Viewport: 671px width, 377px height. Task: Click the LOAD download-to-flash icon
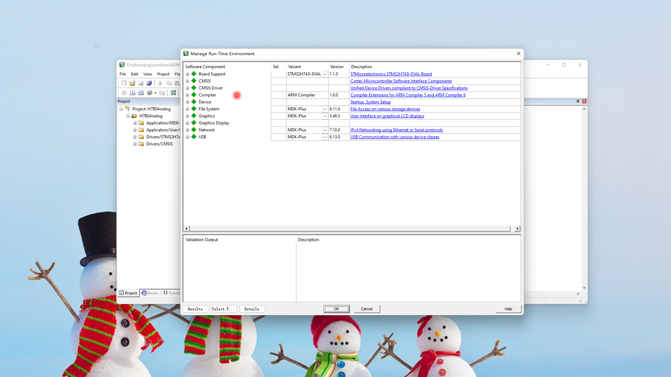point(173,93)
